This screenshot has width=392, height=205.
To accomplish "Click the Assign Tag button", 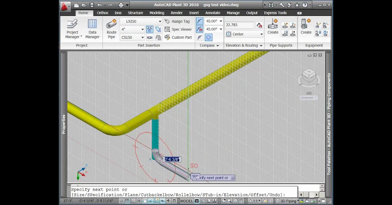I will point(177,21).
